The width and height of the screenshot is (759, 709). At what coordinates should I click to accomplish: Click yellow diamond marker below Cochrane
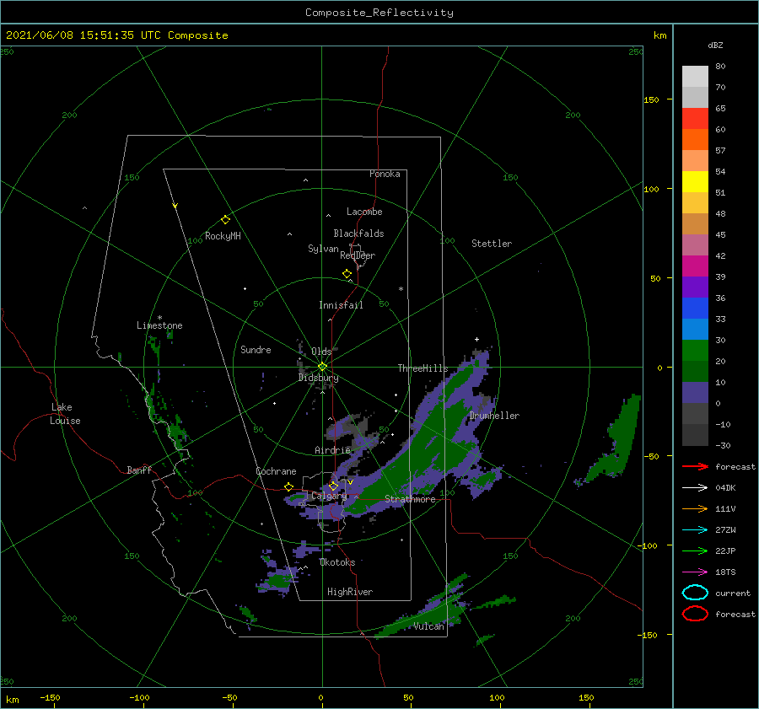pos(289,487)
